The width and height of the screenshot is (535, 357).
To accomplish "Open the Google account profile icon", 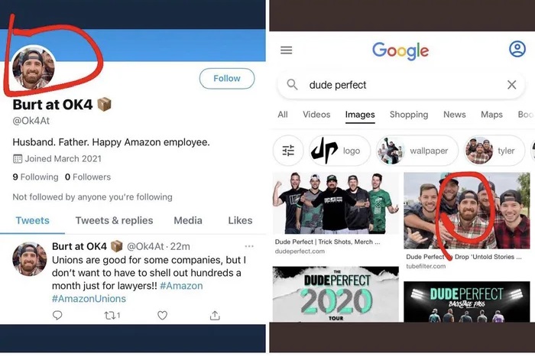I will coord(517,50).
